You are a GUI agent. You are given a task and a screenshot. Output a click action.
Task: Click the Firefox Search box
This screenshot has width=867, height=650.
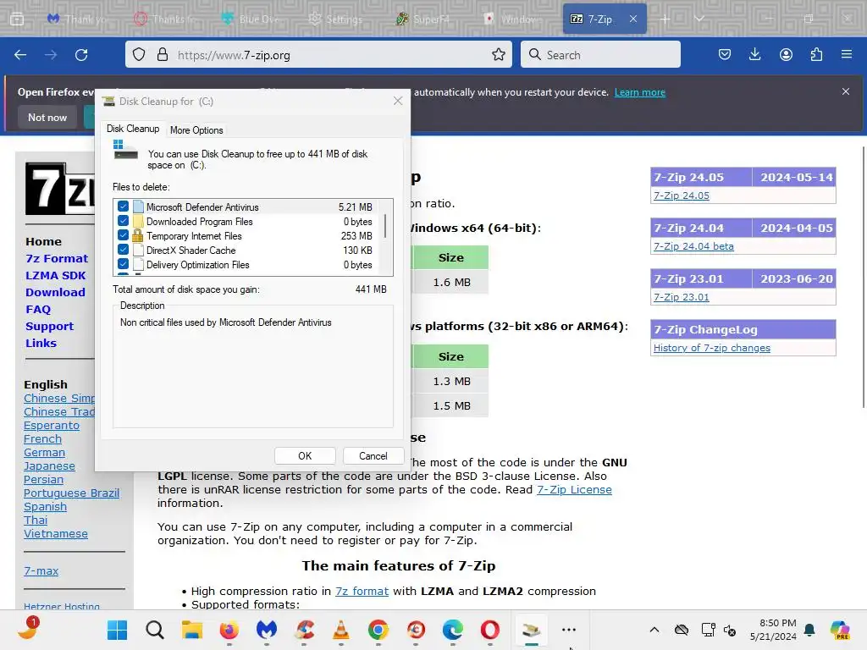pos(600,55)
